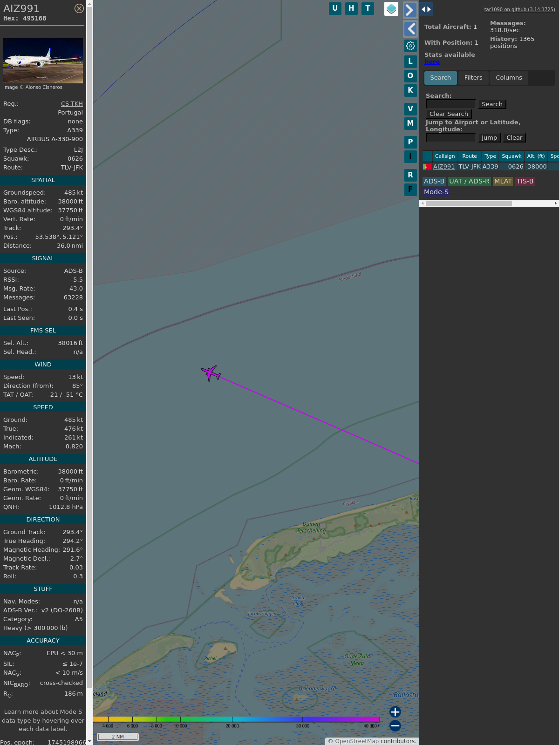The height and width of the screenshot is (745, 559).
Task: Click the Portugal flag in aircraft row
Action: click(427, 167)
